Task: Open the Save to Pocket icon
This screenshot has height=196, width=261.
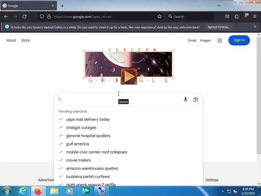Action: [227, 16]
